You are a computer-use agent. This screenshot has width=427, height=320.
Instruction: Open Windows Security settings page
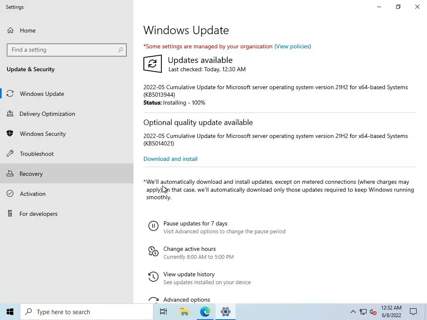coord(67,134)
